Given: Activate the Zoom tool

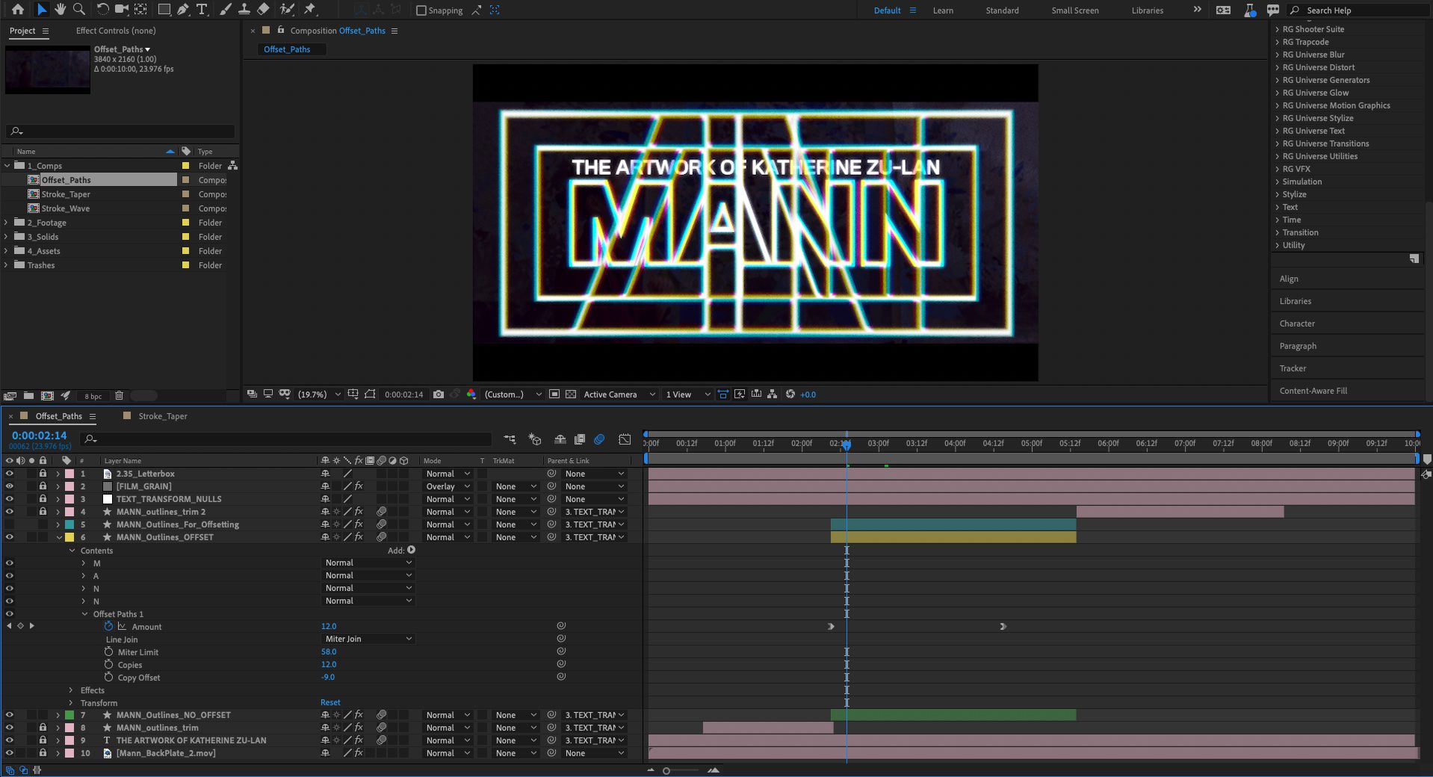Looking at the screenshot, I should tap(78, 10).
